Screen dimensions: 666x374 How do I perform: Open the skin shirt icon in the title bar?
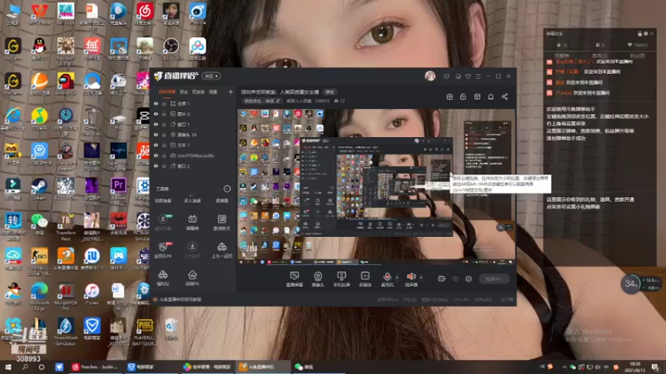(468, 76)
